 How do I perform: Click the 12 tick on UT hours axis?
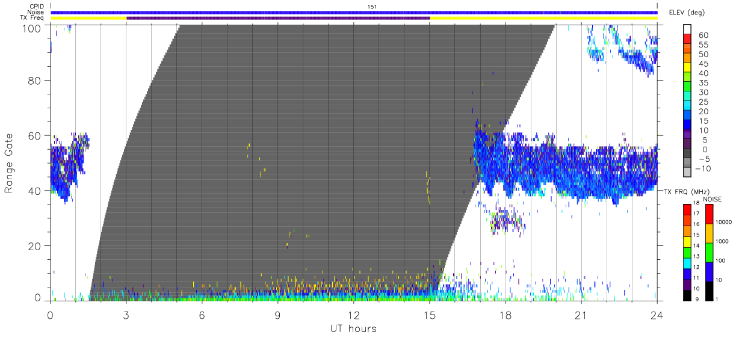(354, 315)
